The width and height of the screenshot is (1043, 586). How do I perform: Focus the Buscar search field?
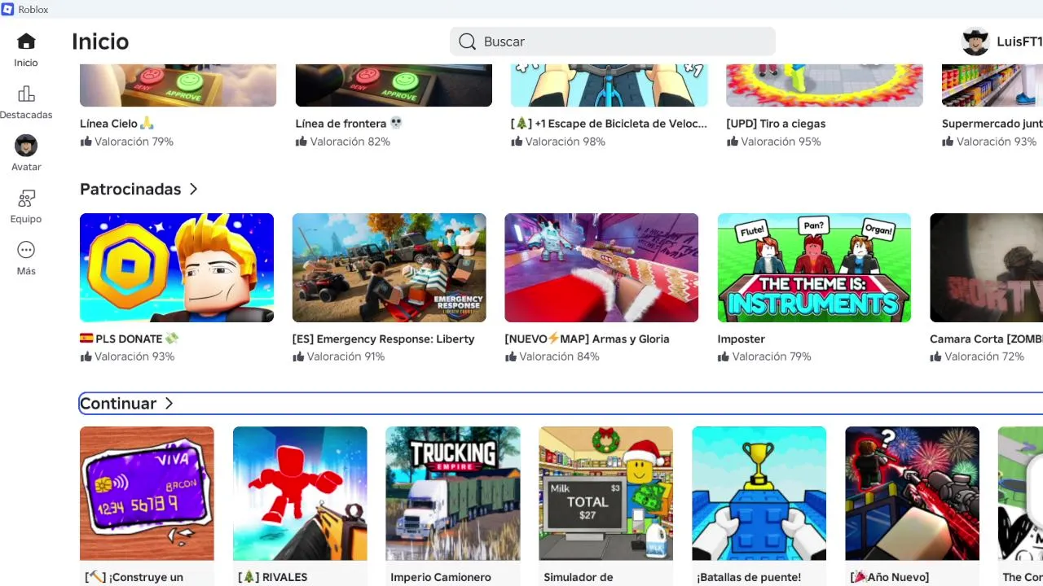click(x=613, y=42)
